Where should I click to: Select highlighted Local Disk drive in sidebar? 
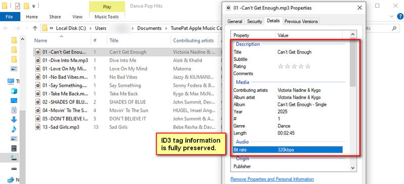(x=14, y=158)
